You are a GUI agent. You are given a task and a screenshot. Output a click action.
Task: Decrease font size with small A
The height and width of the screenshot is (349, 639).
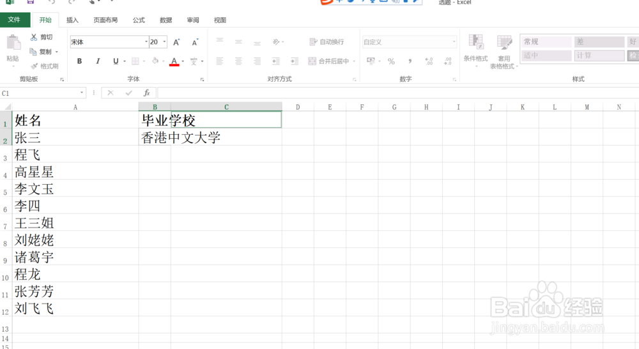[195, 42]
